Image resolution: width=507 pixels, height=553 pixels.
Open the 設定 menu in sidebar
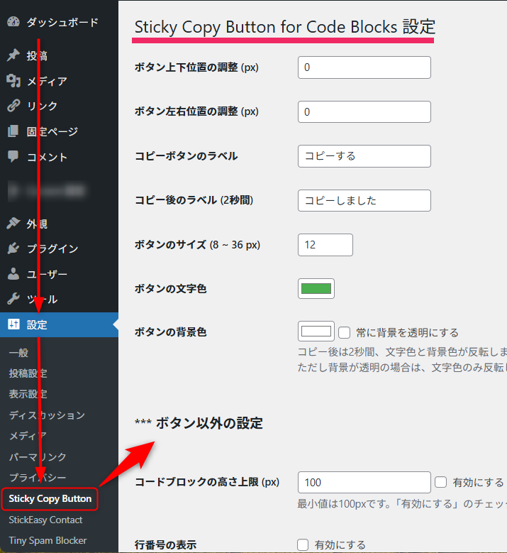(x=37, y=325)
